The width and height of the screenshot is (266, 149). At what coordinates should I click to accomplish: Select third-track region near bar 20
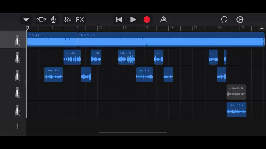tap(86, 74)
